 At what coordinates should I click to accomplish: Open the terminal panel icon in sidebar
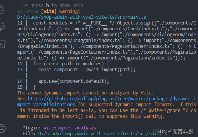click(2, 44)
